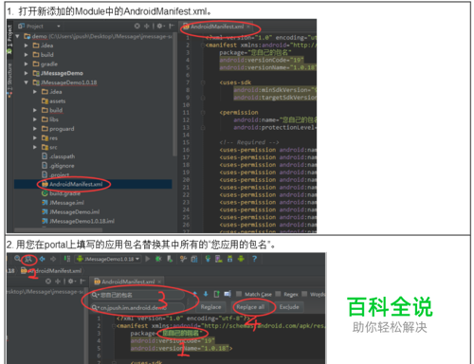Click AndroidManifest.xml in the lower breadcrumb bar
Image resolution: width=474 pixels, height=364 pixels.
coord(51,271)
